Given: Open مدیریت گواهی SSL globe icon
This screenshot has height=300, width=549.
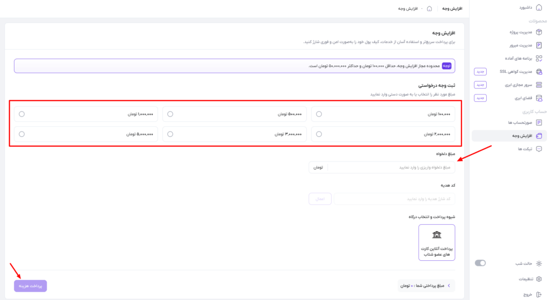Looking at the screenshot, I should [539, 71].
